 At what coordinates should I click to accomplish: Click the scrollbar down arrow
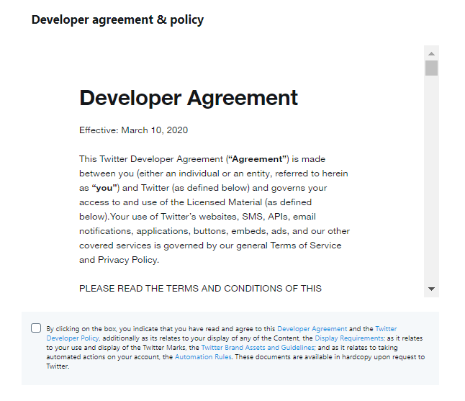(431, 289)
